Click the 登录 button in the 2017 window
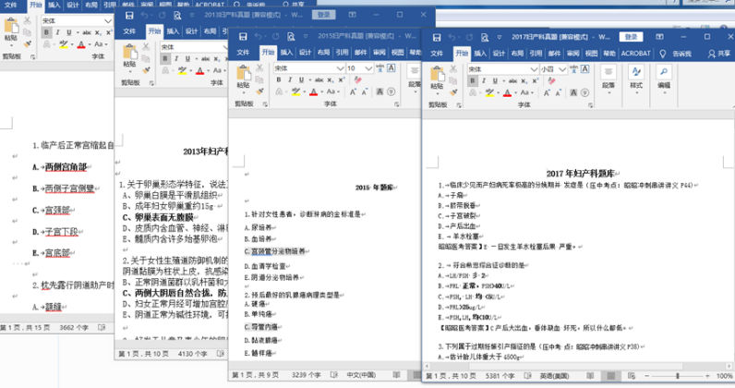This screenshot has width=735, height=388. click(x=631, y=36)
